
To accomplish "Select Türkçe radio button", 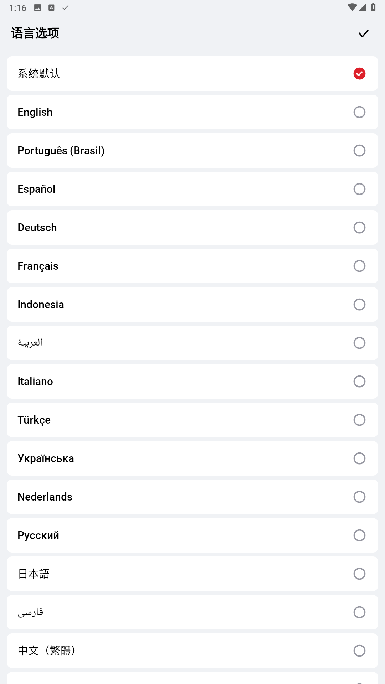I will (x=359, y=420).
